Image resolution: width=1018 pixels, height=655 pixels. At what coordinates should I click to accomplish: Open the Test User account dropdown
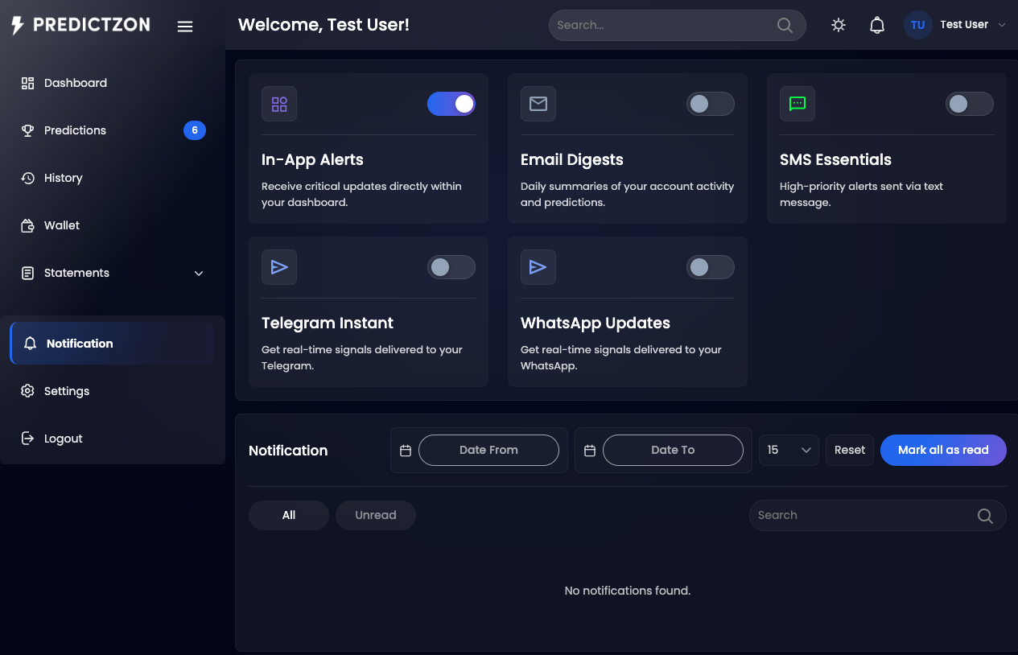click(955, 25)
